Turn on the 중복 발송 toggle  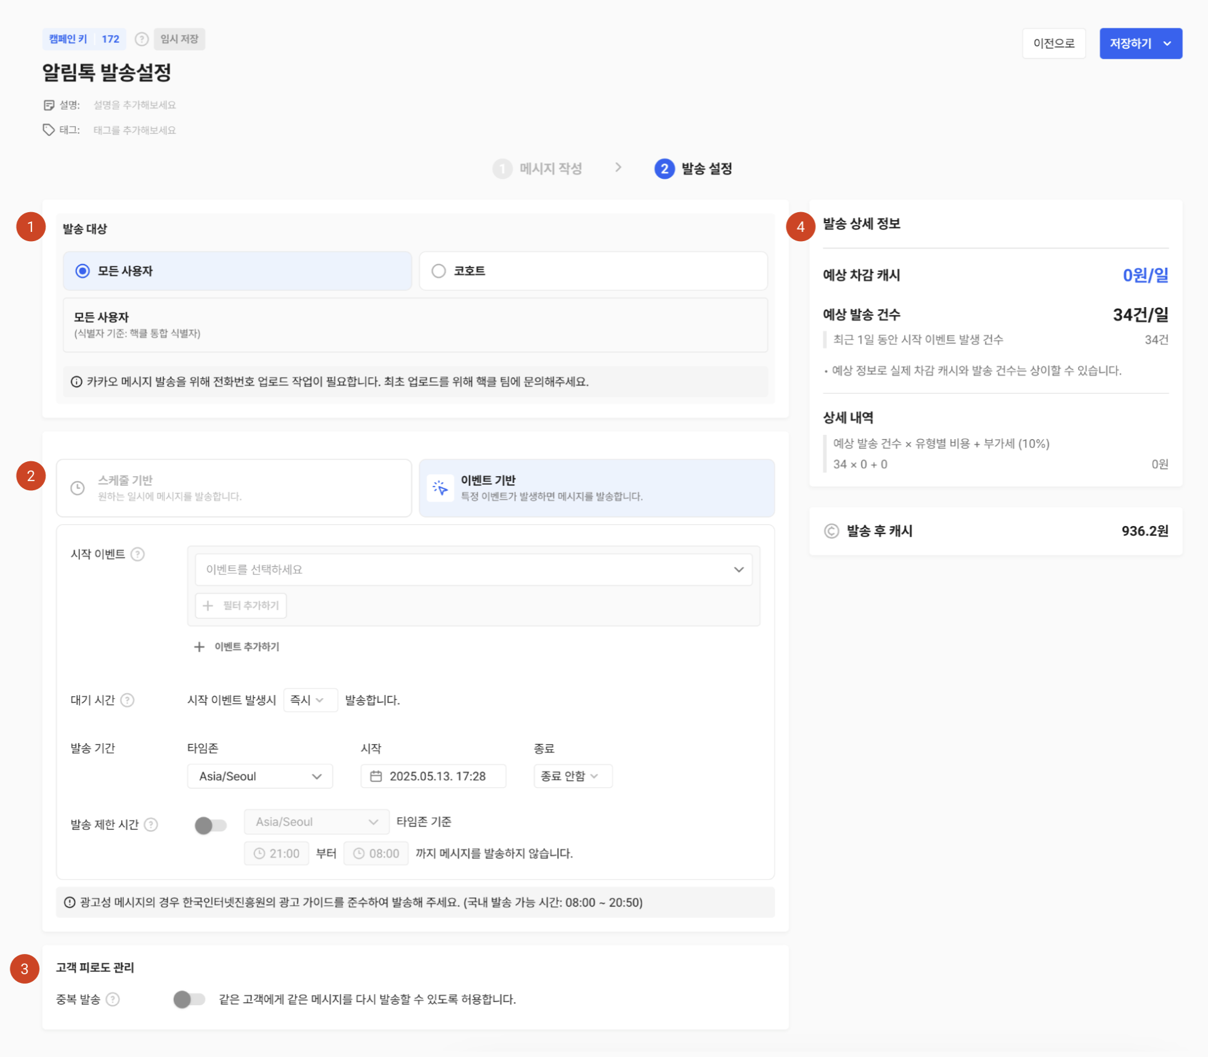[189, 1000]
